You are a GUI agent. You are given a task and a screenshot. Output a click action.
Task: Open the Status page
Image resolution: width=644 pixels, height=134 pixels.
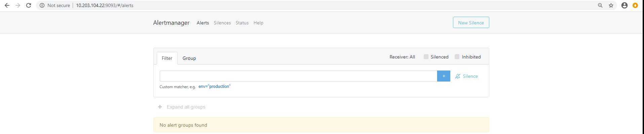242,23
